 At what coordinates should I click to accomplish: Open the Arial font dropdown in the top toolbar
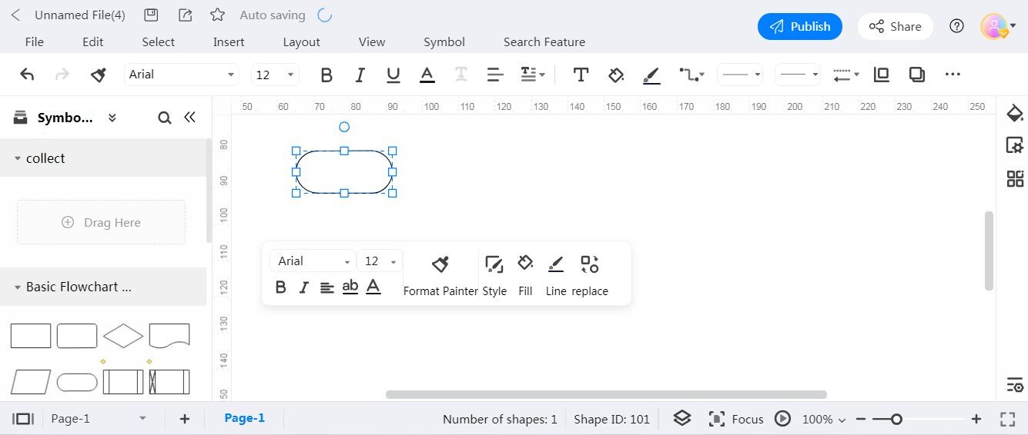(x=182, y=75)
